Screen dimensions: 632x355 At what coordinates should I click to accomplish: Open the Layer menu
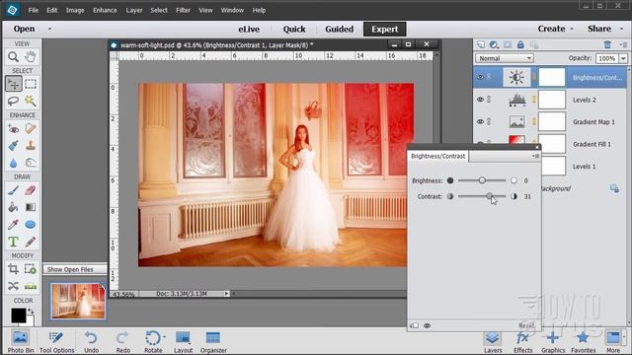click(134, 10)
